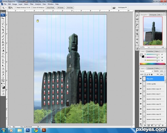Delete the current layer (trash)
This screenshot has height=133, width=167.
pyautogui.click(x=163, y=125)
